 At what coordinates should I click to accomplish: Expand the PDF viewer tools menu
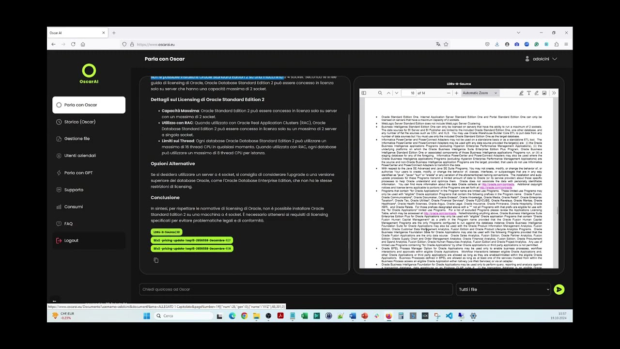[x=554, y=93]
